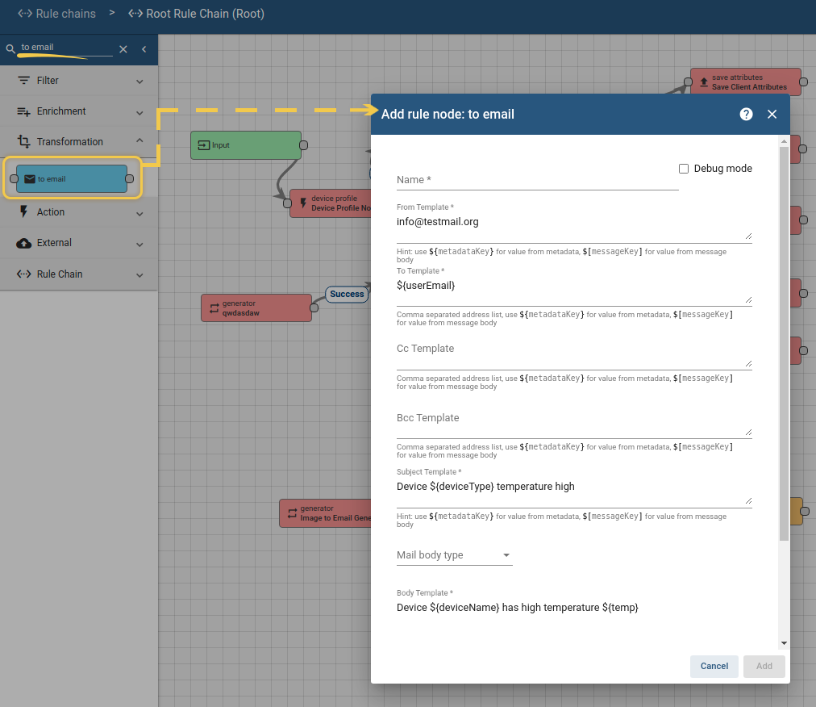
Task: Select the 'to email' transformation node
Action: coord(71,178)
